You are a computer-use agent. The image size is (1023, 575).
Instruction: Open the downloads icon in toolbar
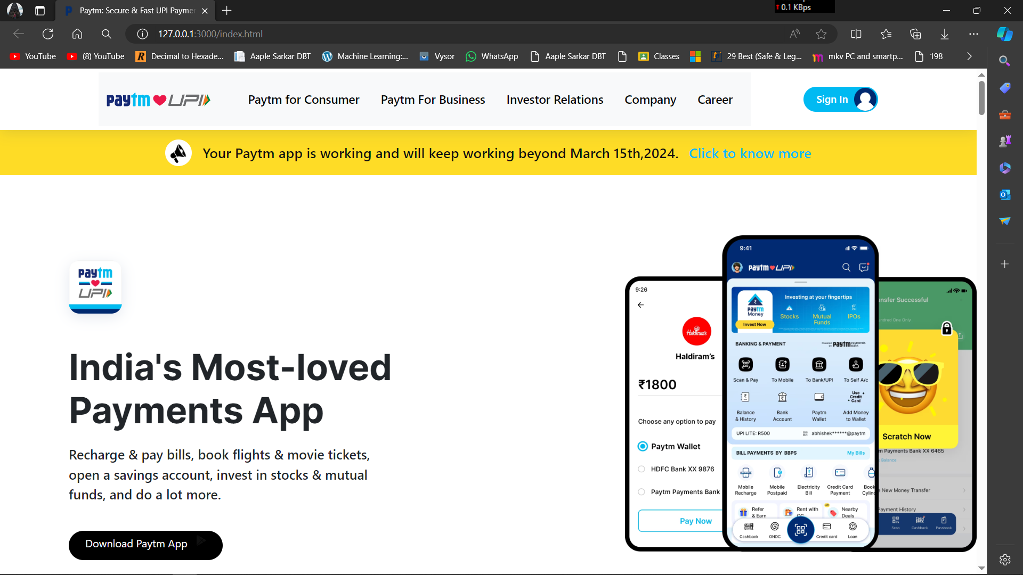pyautogui.click(x=945, y=34)
